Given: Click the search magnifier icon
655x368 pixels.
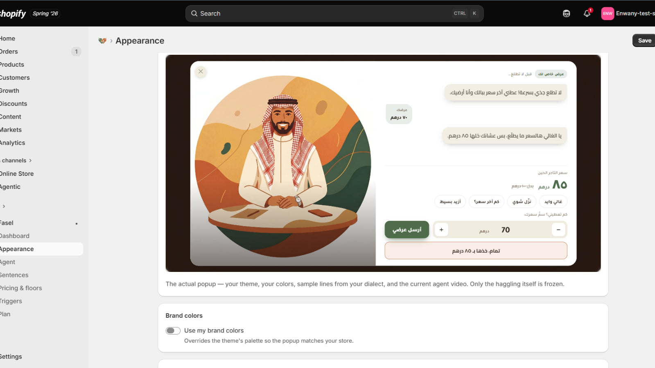Looking at the screenshot, I should point(194,13).
